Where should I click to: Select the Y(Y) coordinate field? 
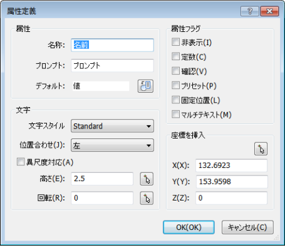pos(231,182)
